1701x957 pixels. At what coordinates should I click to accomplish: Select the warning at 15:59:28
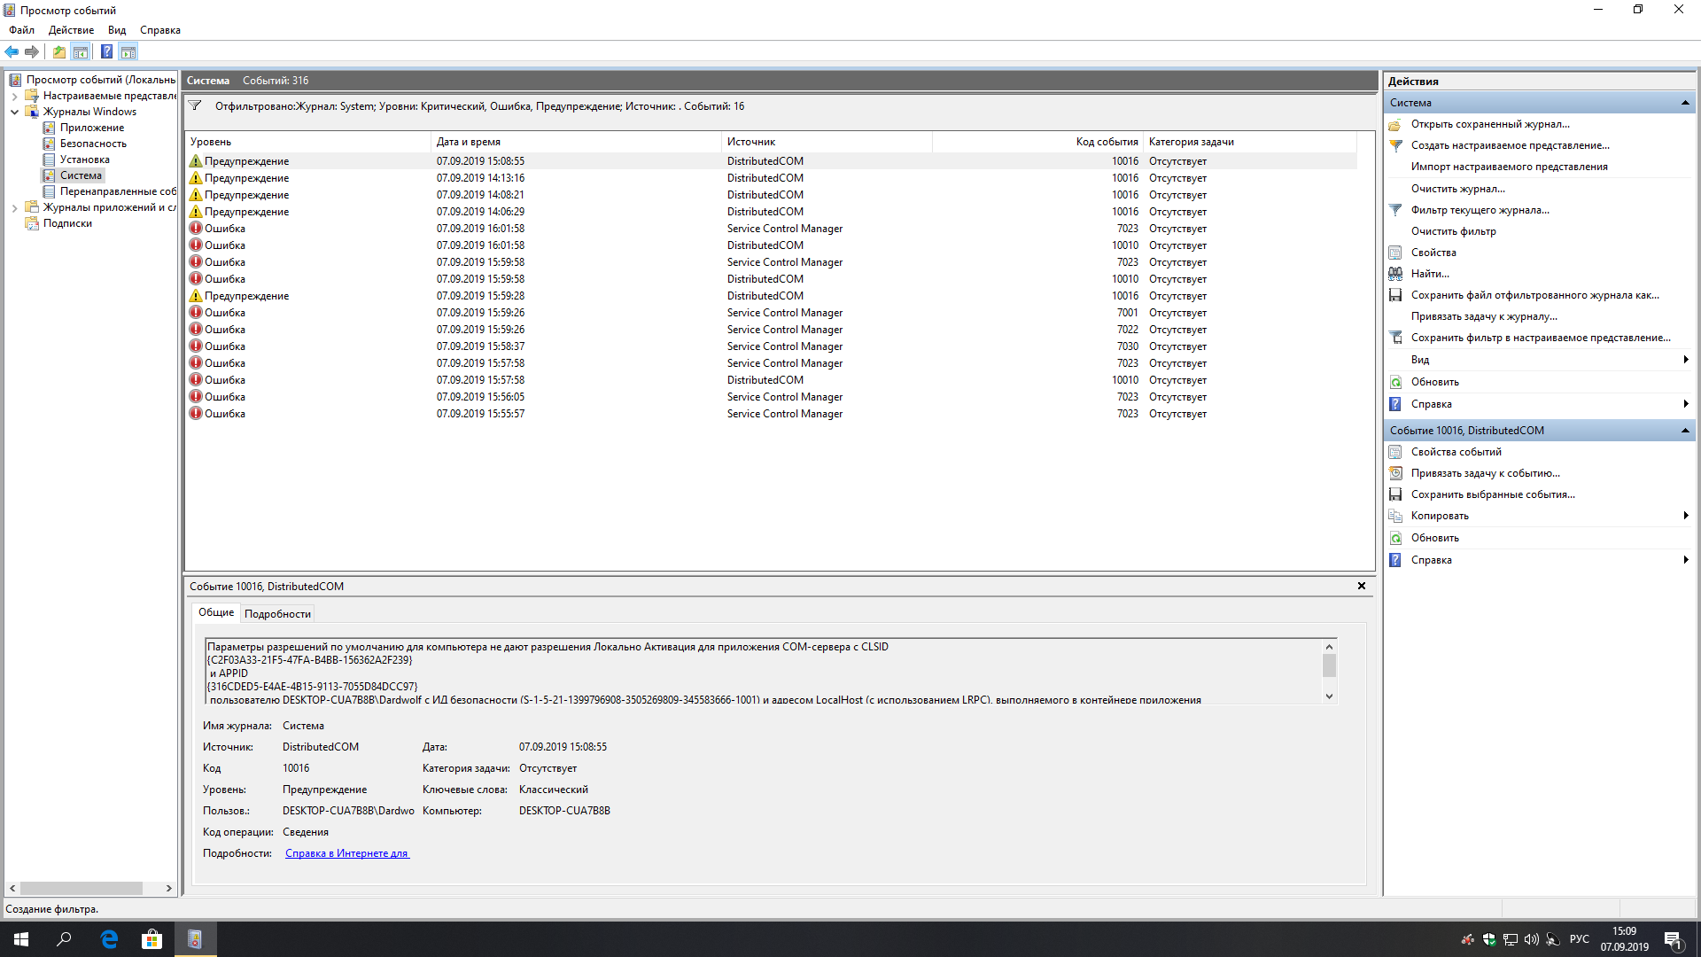[x=771, y=296]
